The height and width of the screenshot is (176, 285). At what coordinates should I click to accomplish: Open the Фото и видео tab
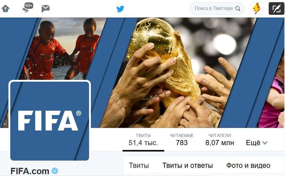[248, 165]
